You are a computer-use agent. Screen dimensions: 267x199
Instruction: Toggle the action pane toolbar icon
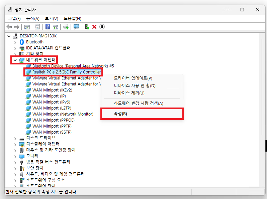tap(56, 27)
